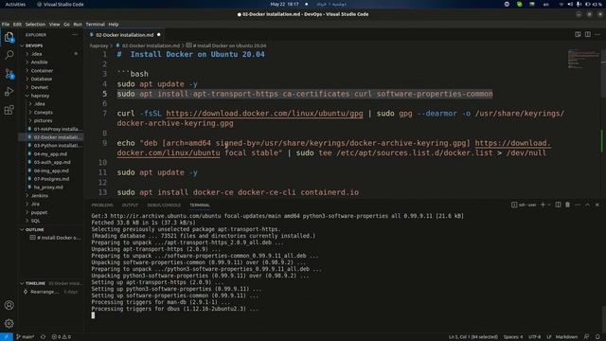
Task: Change the Markdown language mode
Action: [566, 337]
